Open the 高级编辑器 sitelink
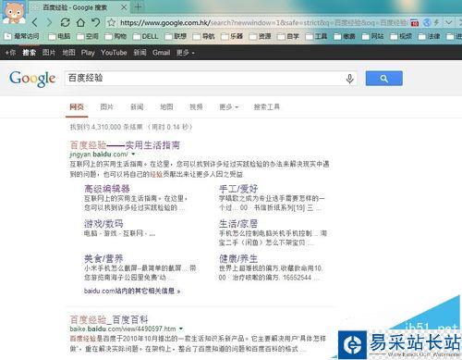This screenshot has width=462, height=360. 107,189
